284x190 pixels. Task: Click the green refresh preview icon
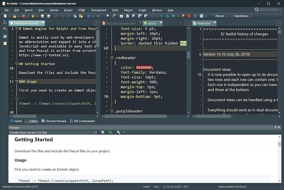point(110,132)
